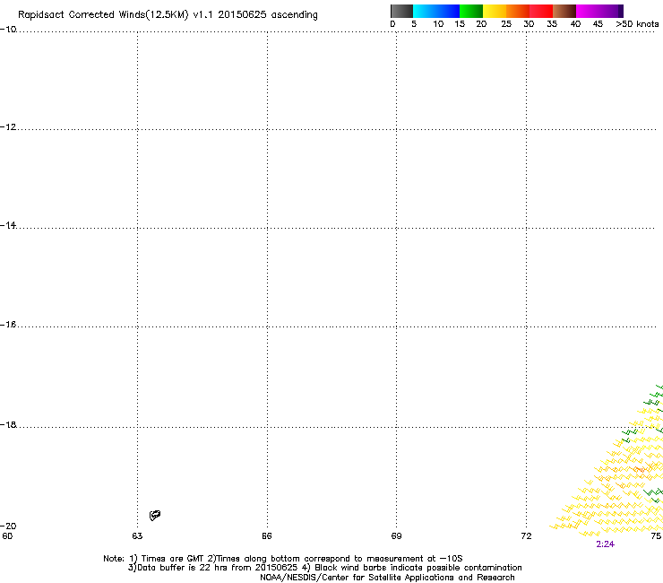Click the red 30-35 knots swatch

click(541, 11)
